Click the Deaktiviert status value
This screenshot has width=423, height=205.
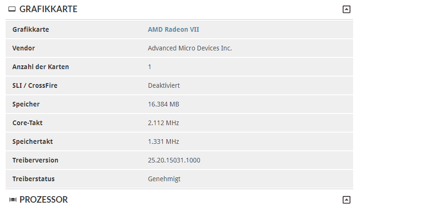(x=164, y=85)
